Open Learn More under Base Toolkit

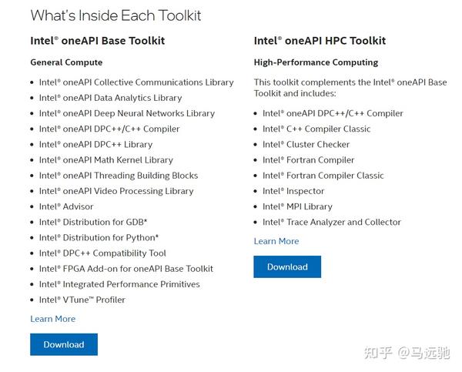tap(53, 319)
